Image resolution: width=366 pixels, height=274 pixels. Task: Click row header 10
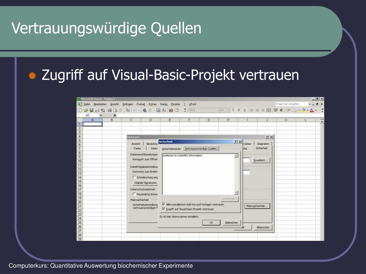pyautogui.click(x=80, y=161)
